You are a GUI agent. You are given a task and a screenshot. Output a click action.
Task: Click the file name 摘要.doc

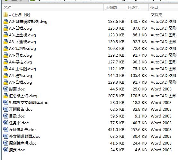tap(17, 150)
